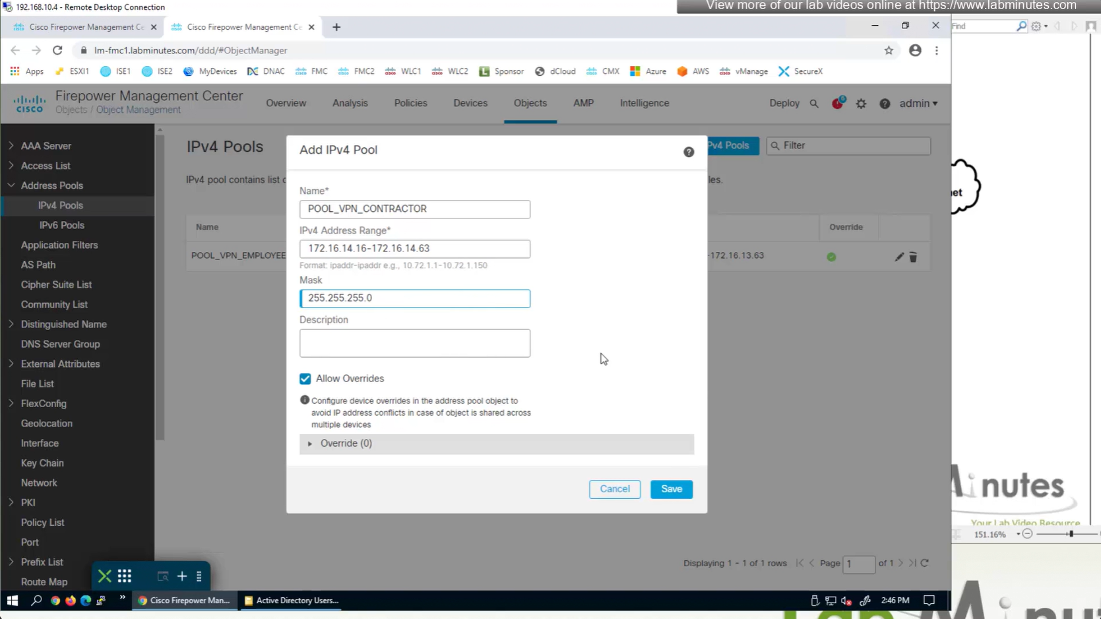Open the settings gear icon in FMC header

pos(861,104)
